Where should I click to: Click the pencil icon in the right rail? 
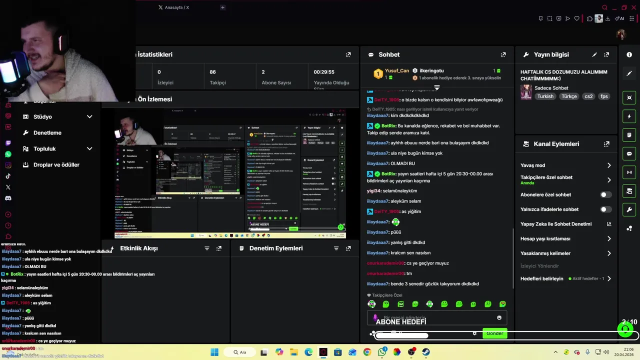point(629,73)
